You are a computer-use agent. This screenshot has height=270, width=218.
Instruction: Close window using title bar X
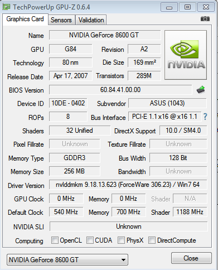206,7
